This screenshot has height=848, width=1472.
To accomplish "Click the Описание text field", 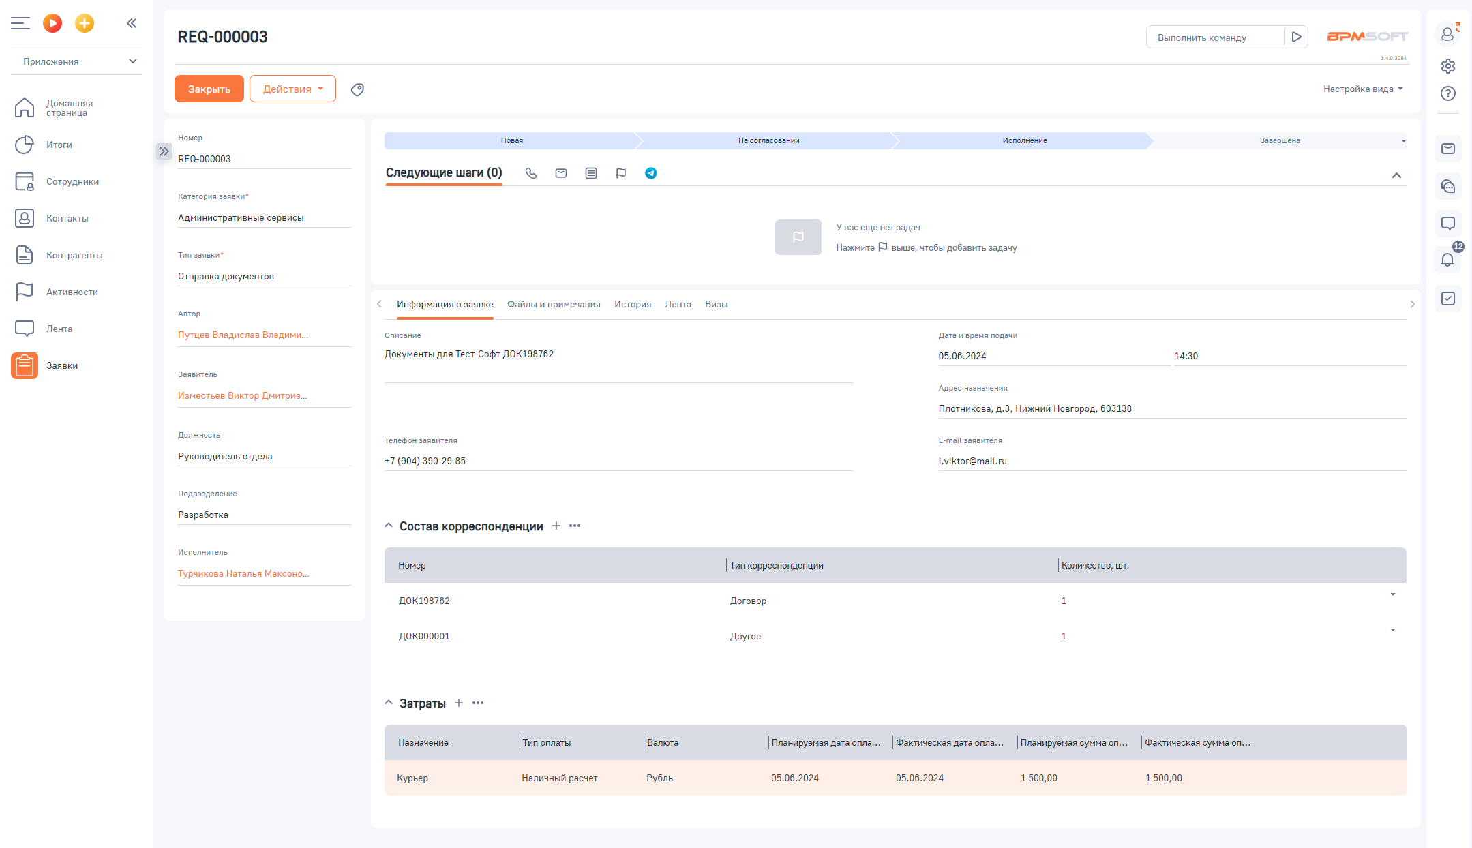I will pos(618,363).
